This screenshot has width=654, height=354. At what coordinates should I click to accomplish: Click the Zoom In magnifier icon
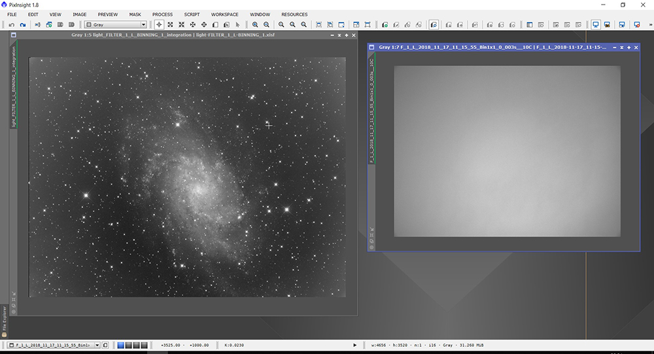click(256, 25)
